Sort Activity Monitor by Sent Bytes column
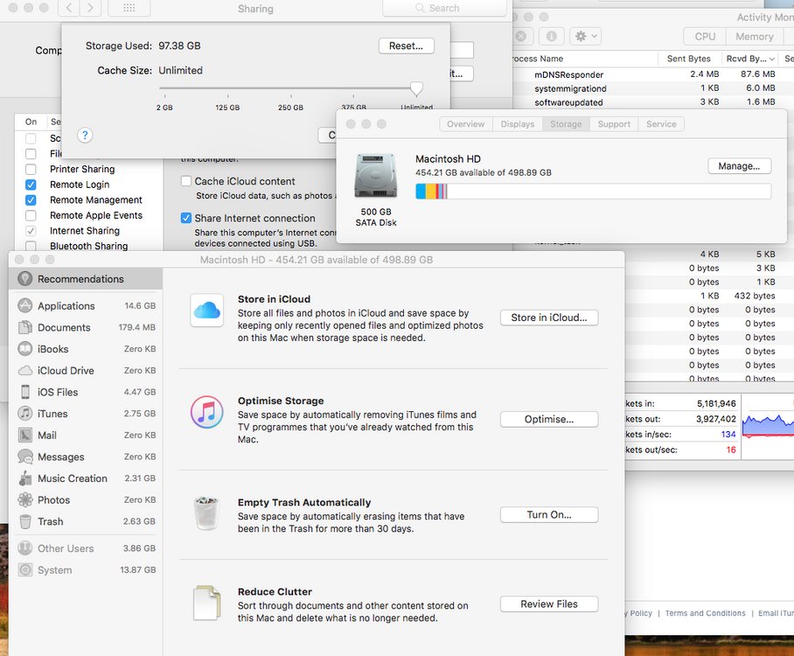 point(689,59)
